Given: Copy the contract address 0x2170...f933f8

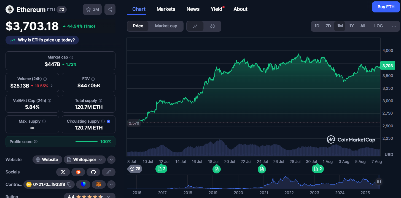Looking at the screenshot, I should 69,184.
